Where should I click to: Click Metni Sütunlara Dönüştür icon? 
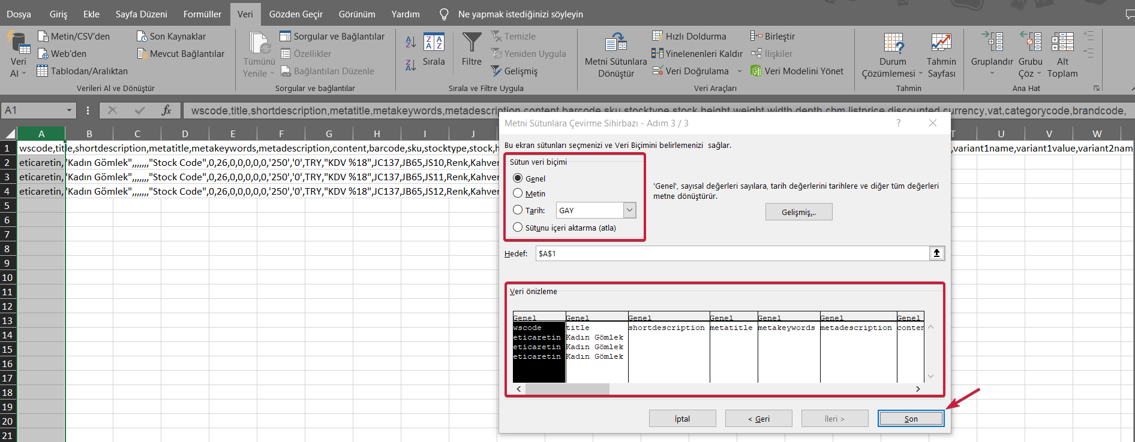click(616, 43)
